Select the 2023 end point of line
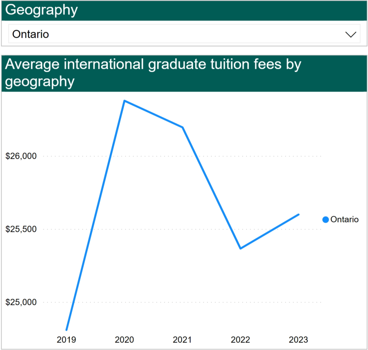Screen dimensions: 368x350 click(x=298, y=214)
